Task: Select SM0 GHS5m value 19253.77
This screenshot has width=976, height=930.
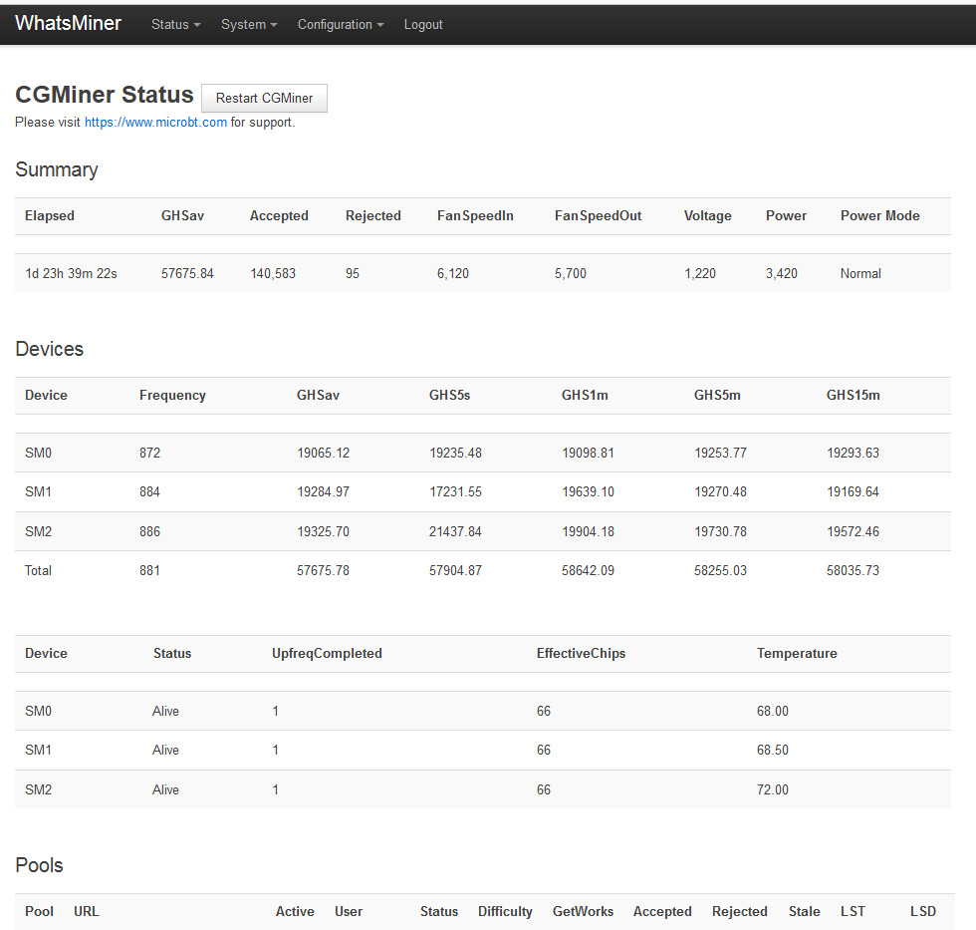Action: coord(720,453)
